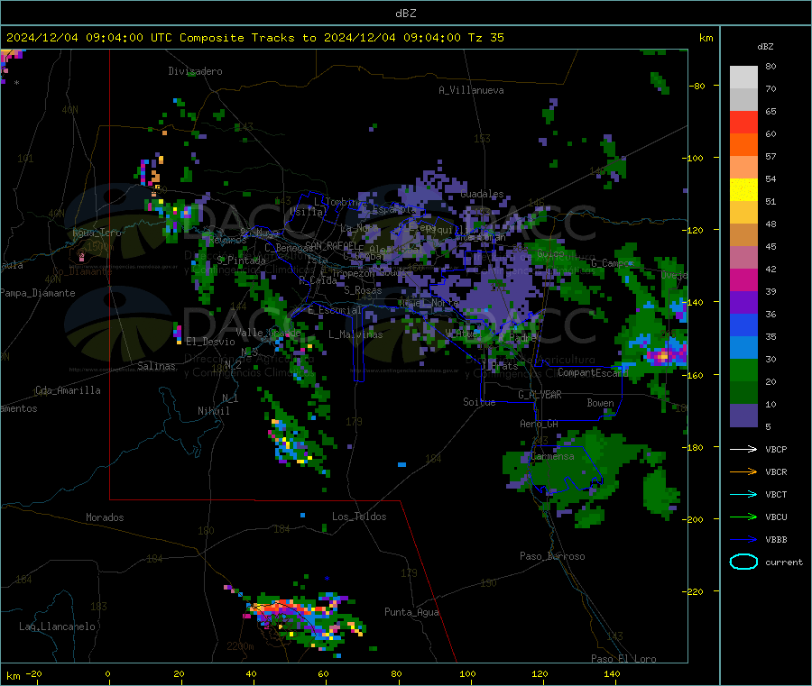812x686 pixels.
Task: Click the -100 tick on right axis
Action: click(694, 158)
